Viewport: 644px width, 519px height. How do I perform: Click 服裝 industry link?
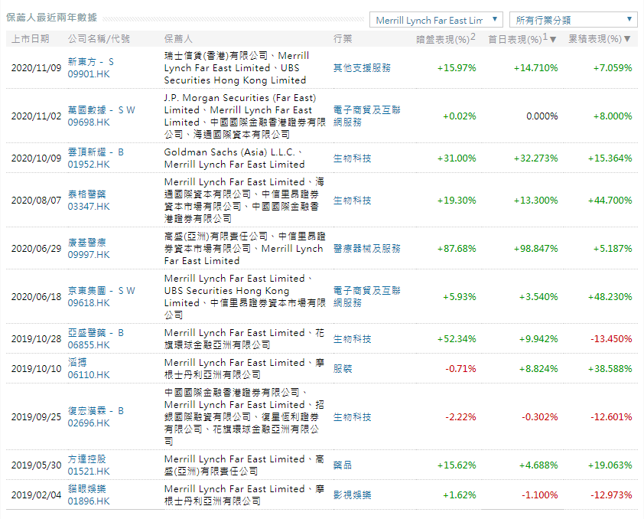[x=343, y=369]
